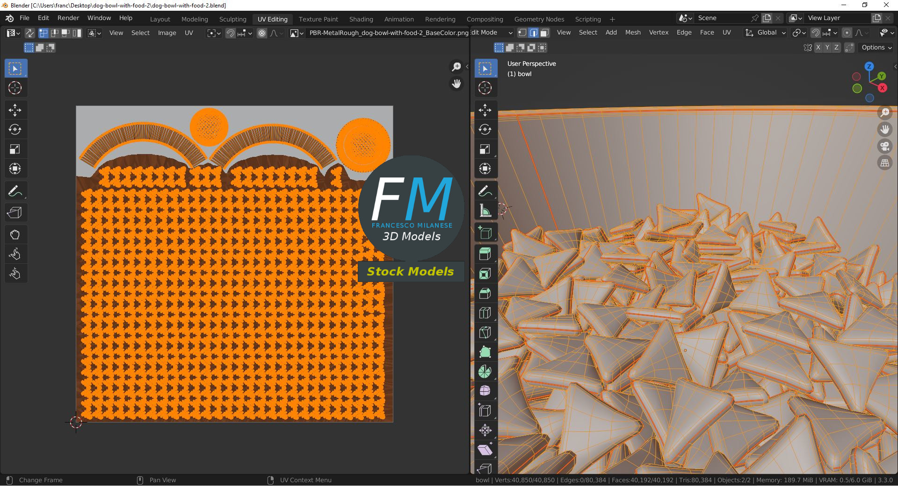Select the Shrink/Fatten tool

click(485, 430)
